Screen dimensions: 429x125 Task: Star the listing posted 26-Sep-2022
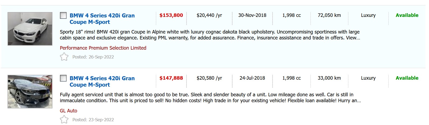coord(64,57)
